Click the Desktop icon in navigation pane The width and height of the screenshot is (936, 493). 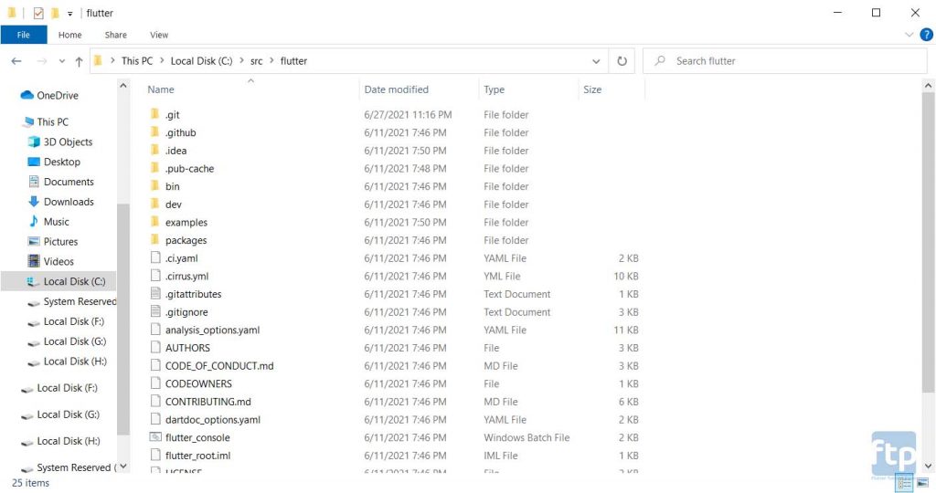[34, 162]
